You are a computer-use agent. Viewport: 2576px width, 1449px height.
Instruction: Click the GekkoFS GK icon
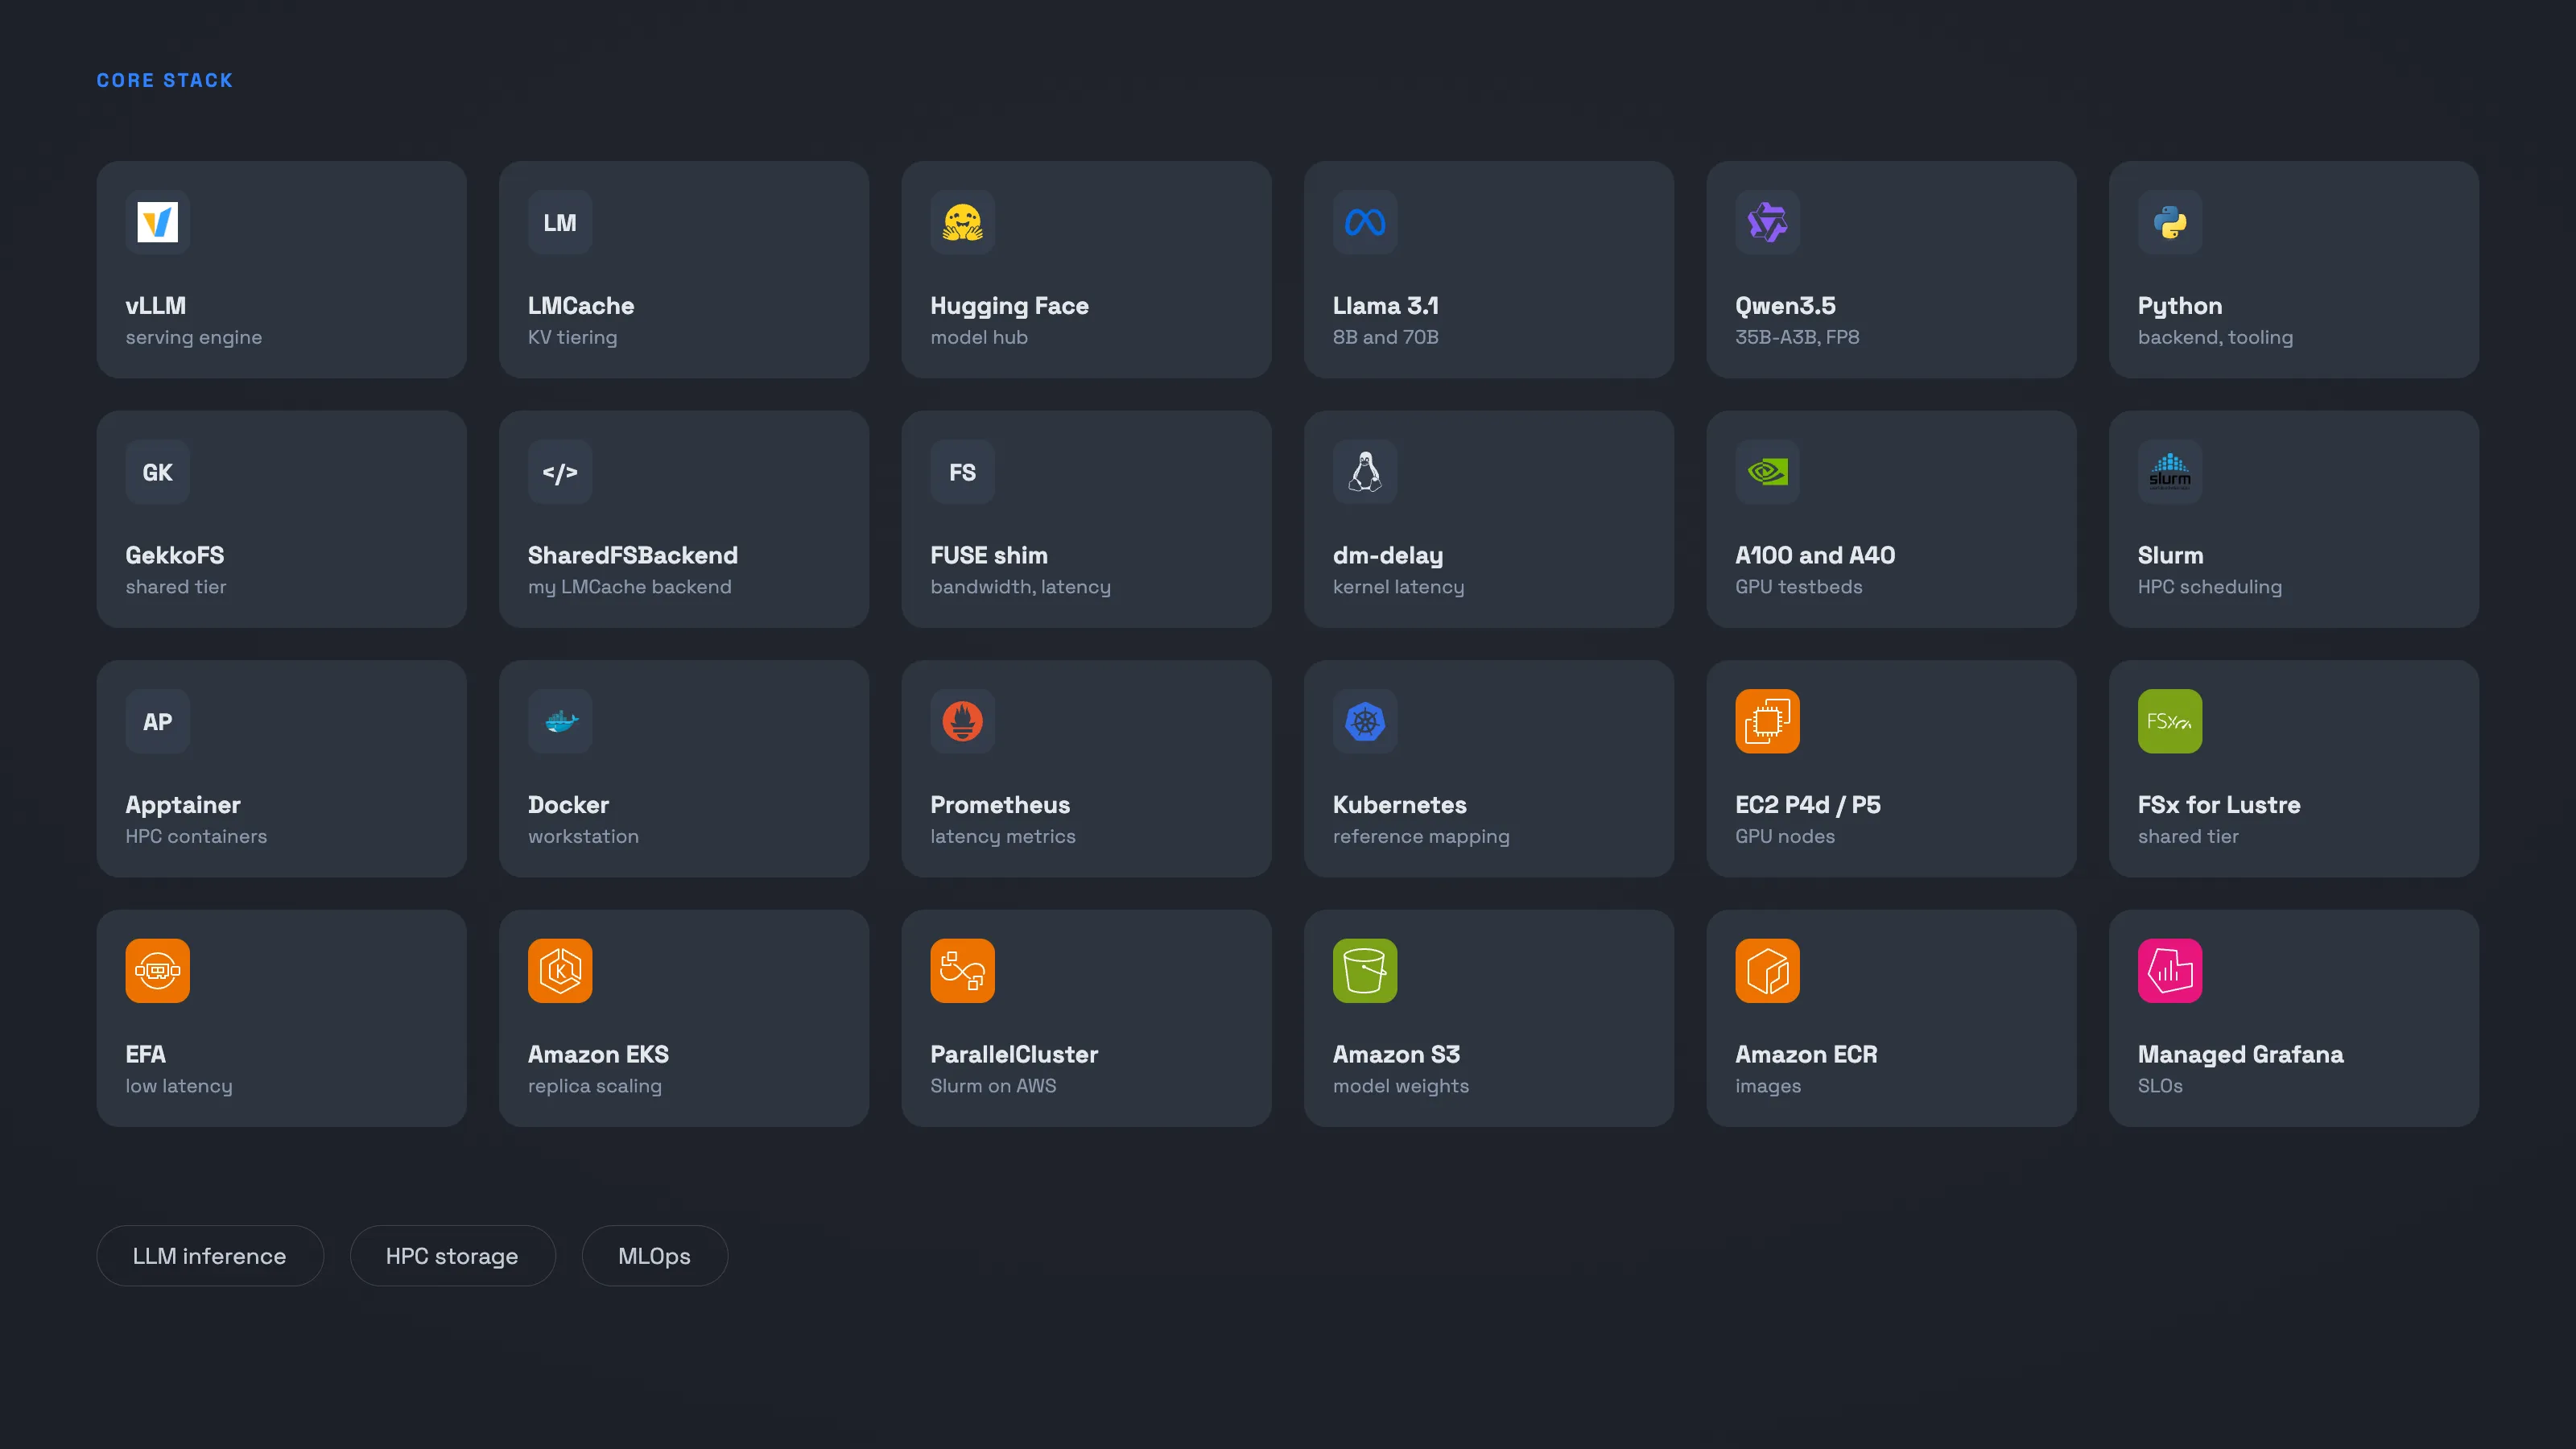pyautogui.click(x=158, y=472)
